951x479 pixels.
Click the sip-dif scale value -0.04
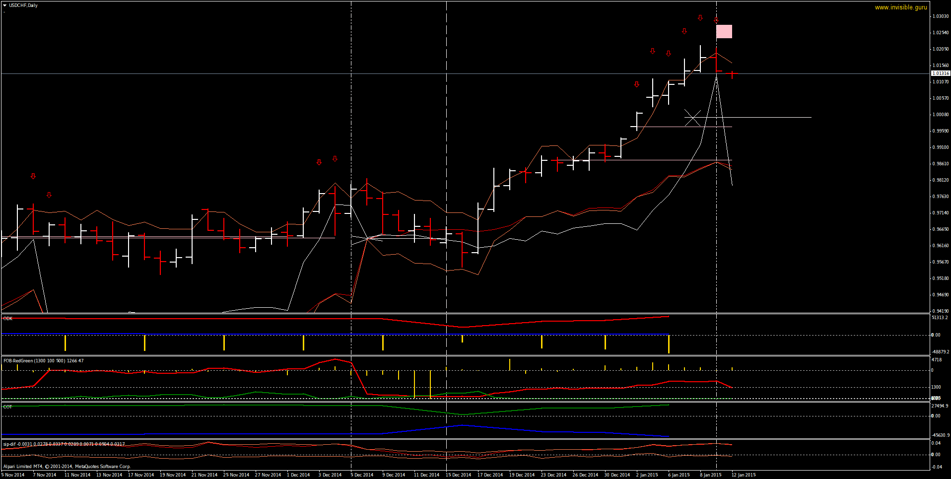[x=936, y=467]
